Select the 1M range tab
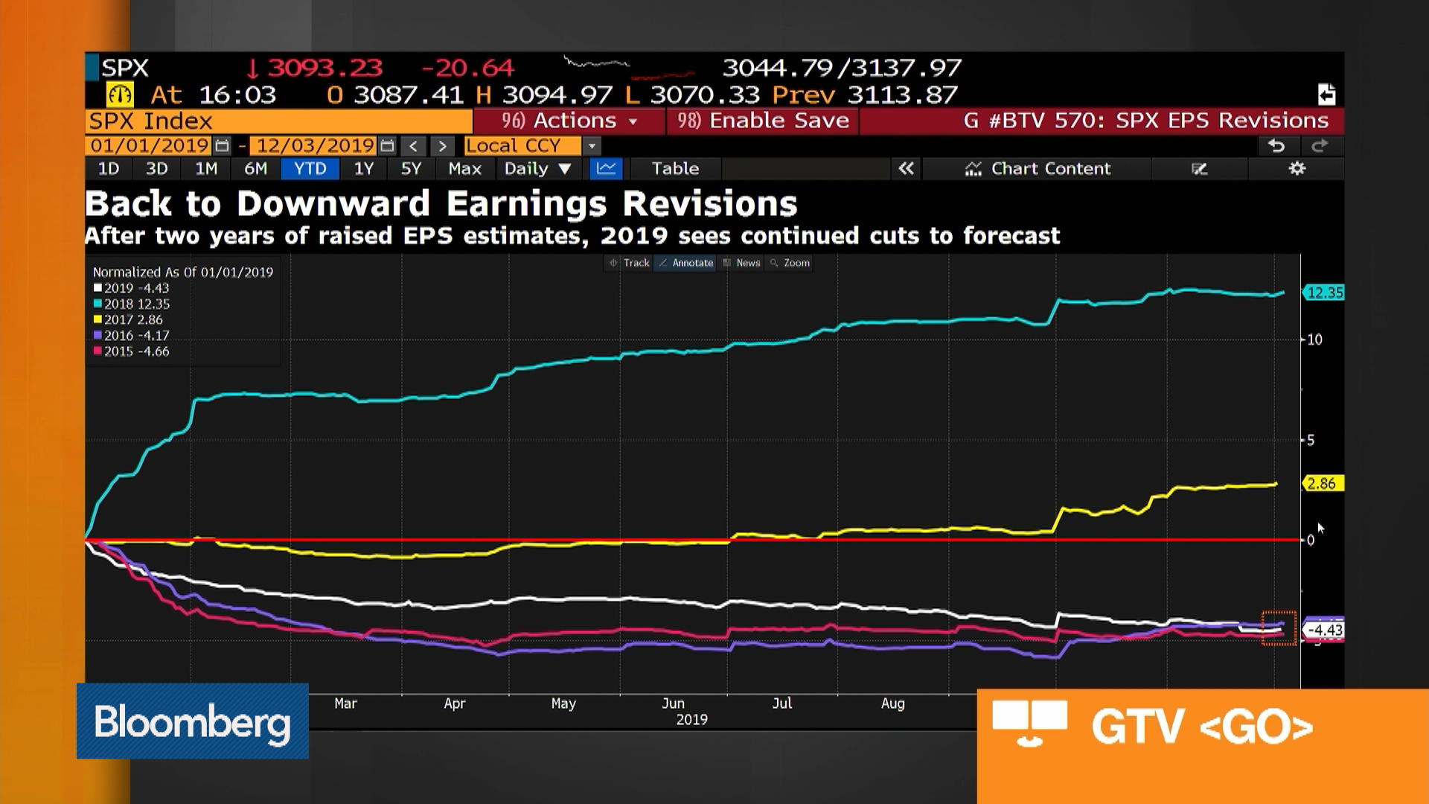 pyautogui.click(x=206, y=169)
